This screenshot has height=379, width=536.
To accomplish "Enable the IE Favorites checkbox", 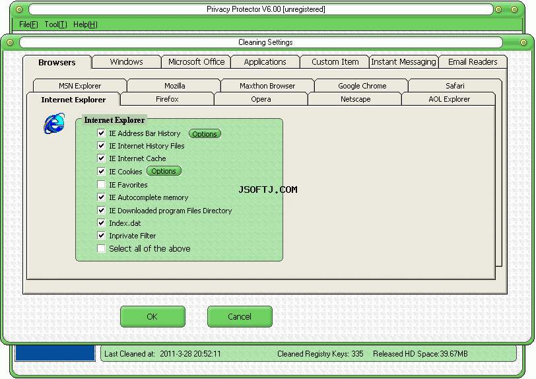I will pos(101,185).
